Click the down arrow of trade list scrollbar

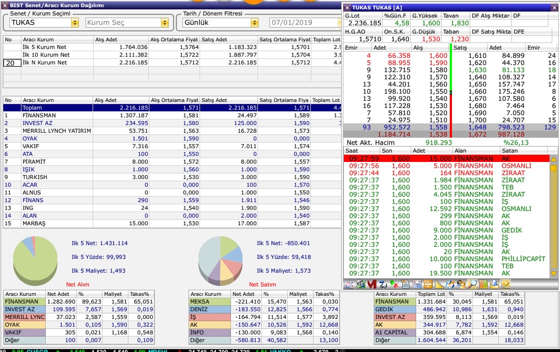click(553, 274)
